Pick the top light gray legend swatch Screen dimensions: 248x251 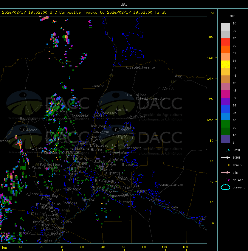(225, 27)
